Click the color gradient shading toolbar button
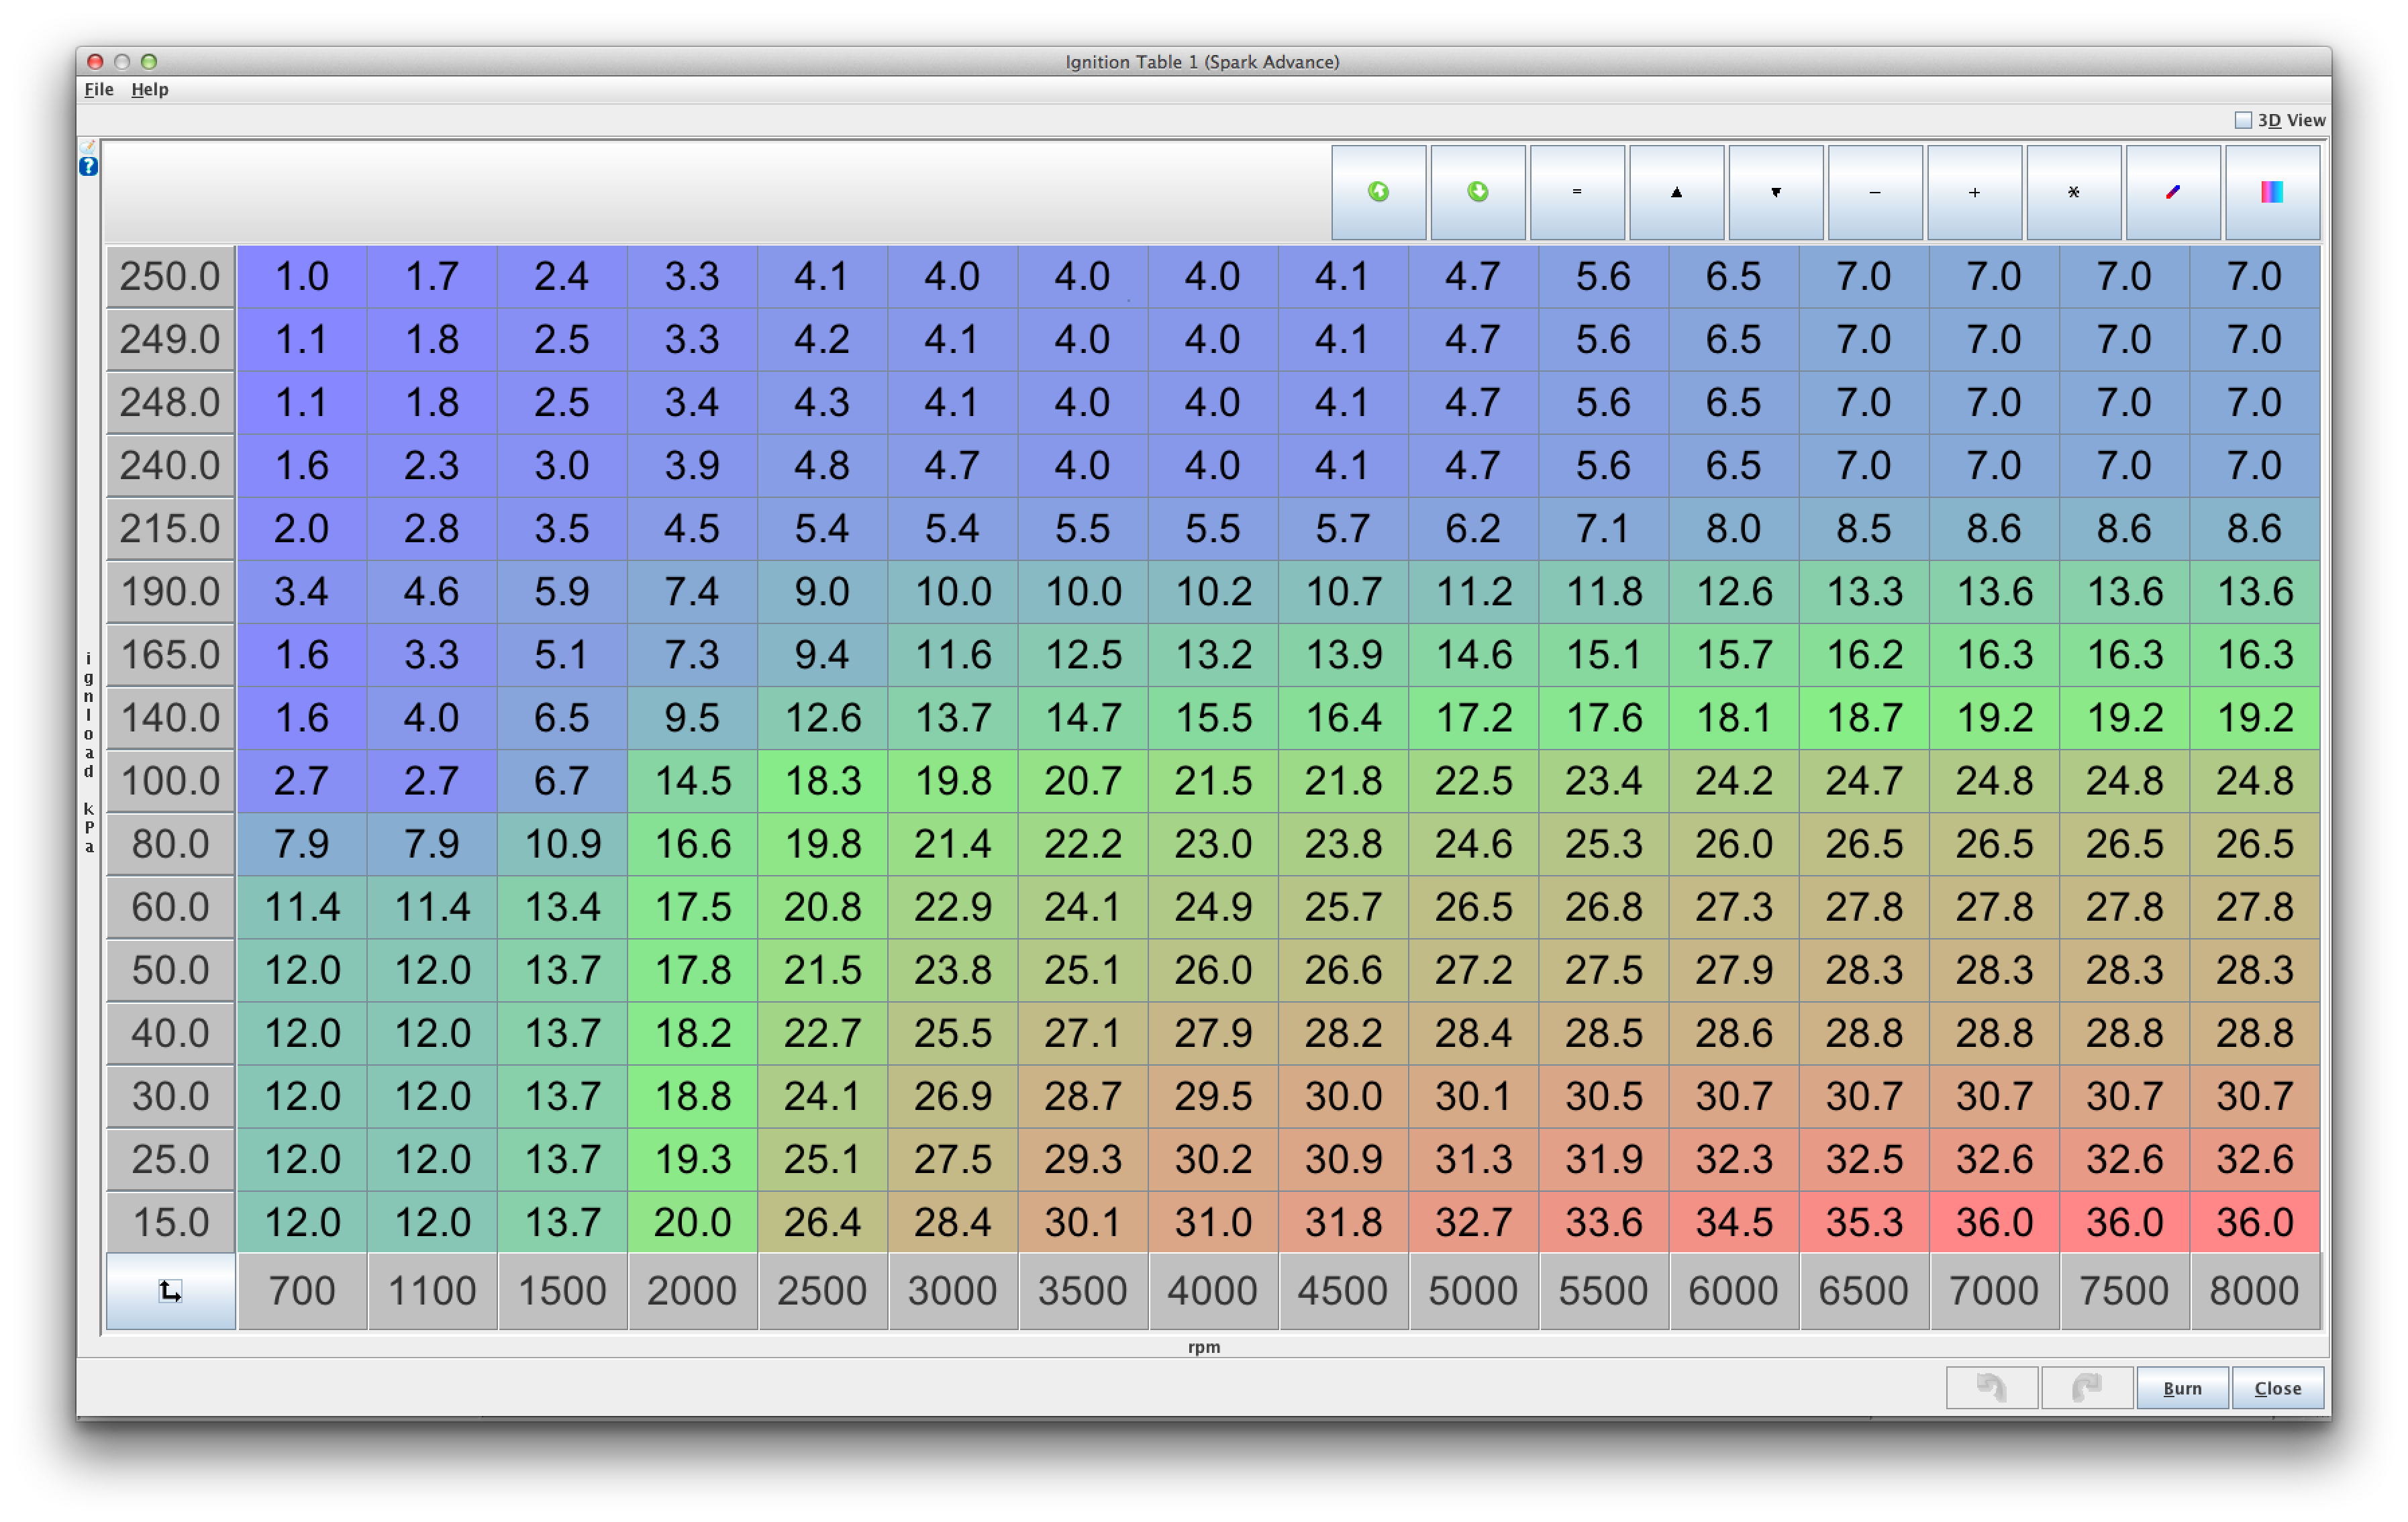The image size is (2408, 1522). 2271,192
